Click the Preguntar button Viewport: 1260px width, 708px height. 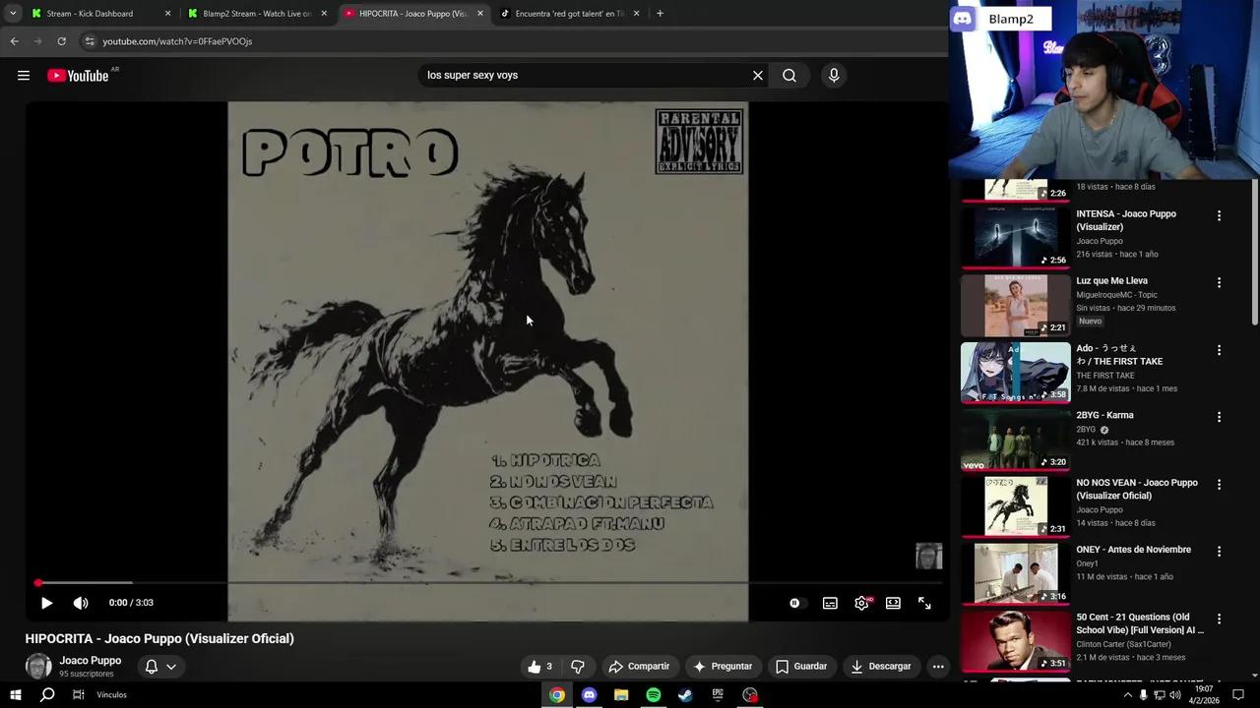tap(723, 666)
